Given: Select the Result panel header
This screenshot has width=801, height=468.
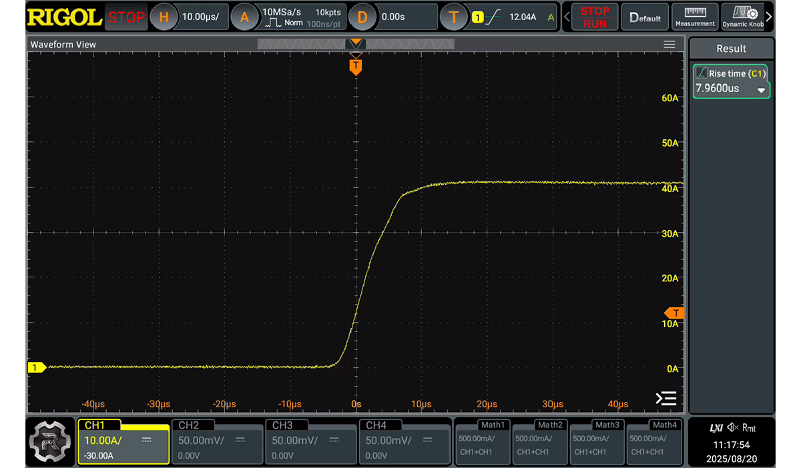Looking at the screenshot, I should click(731, 49).
